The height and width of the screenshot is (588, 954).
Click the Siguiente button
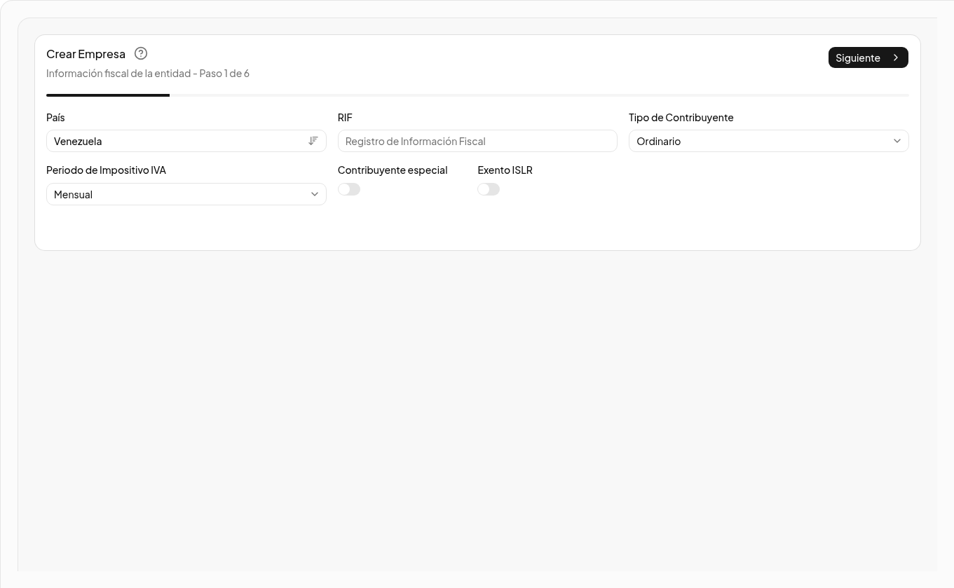(868, 57)
